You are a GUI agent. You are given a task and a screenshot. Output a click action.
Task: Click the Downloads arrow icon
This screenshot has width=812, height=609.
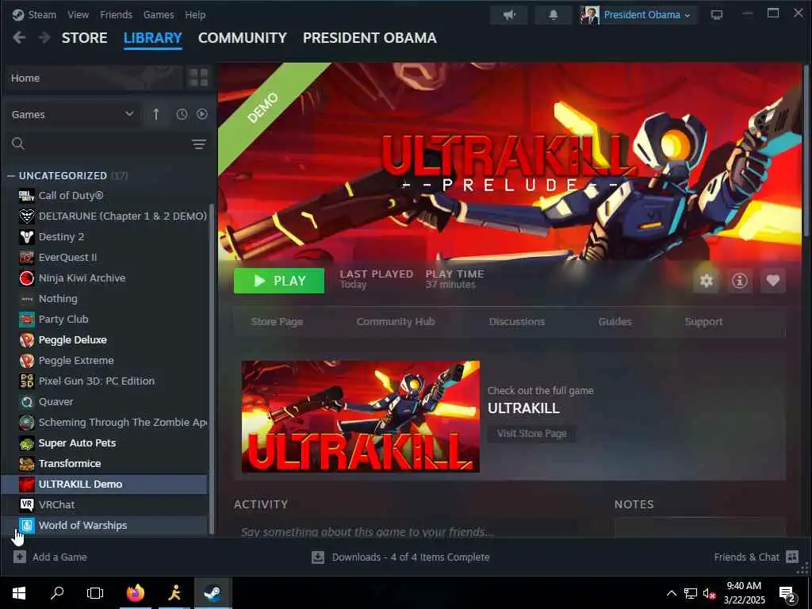tap(318, 557)
